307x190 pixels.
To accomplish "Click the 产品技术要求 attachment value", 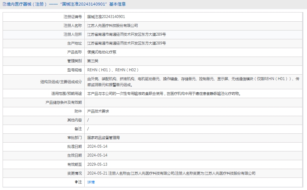I will [98, 111].
